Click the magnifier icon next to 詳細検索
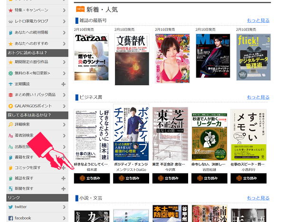The image size is (285, 222). (10, 125)
